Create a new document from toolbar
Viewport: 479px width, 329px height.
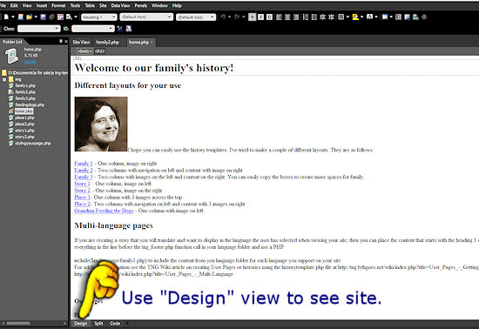point(6,17)
